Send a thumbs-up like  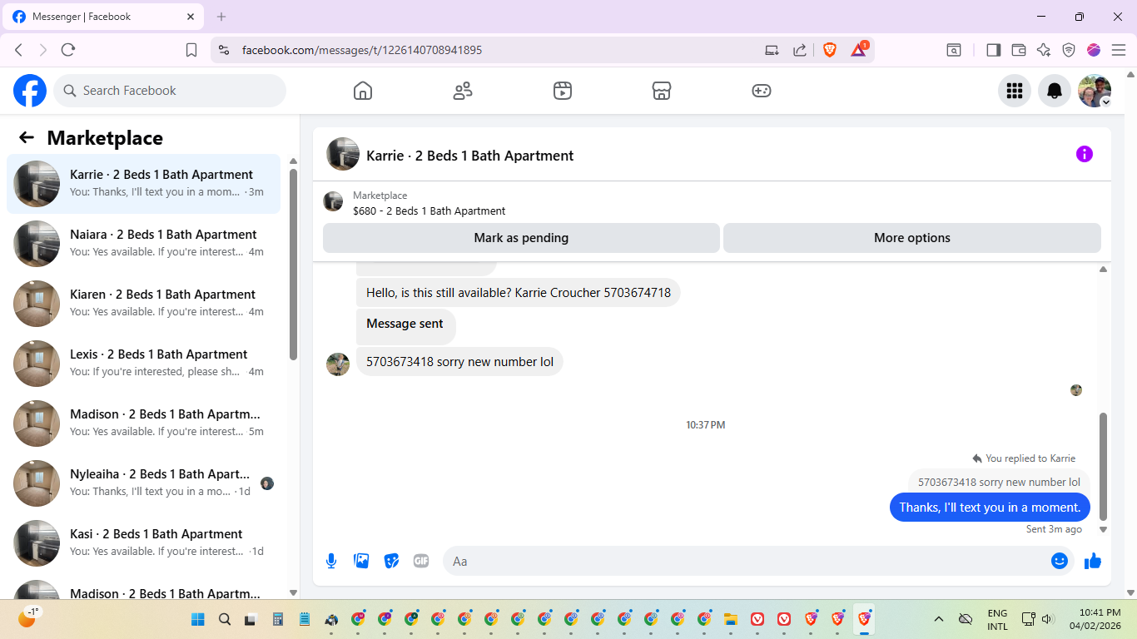1093,562
